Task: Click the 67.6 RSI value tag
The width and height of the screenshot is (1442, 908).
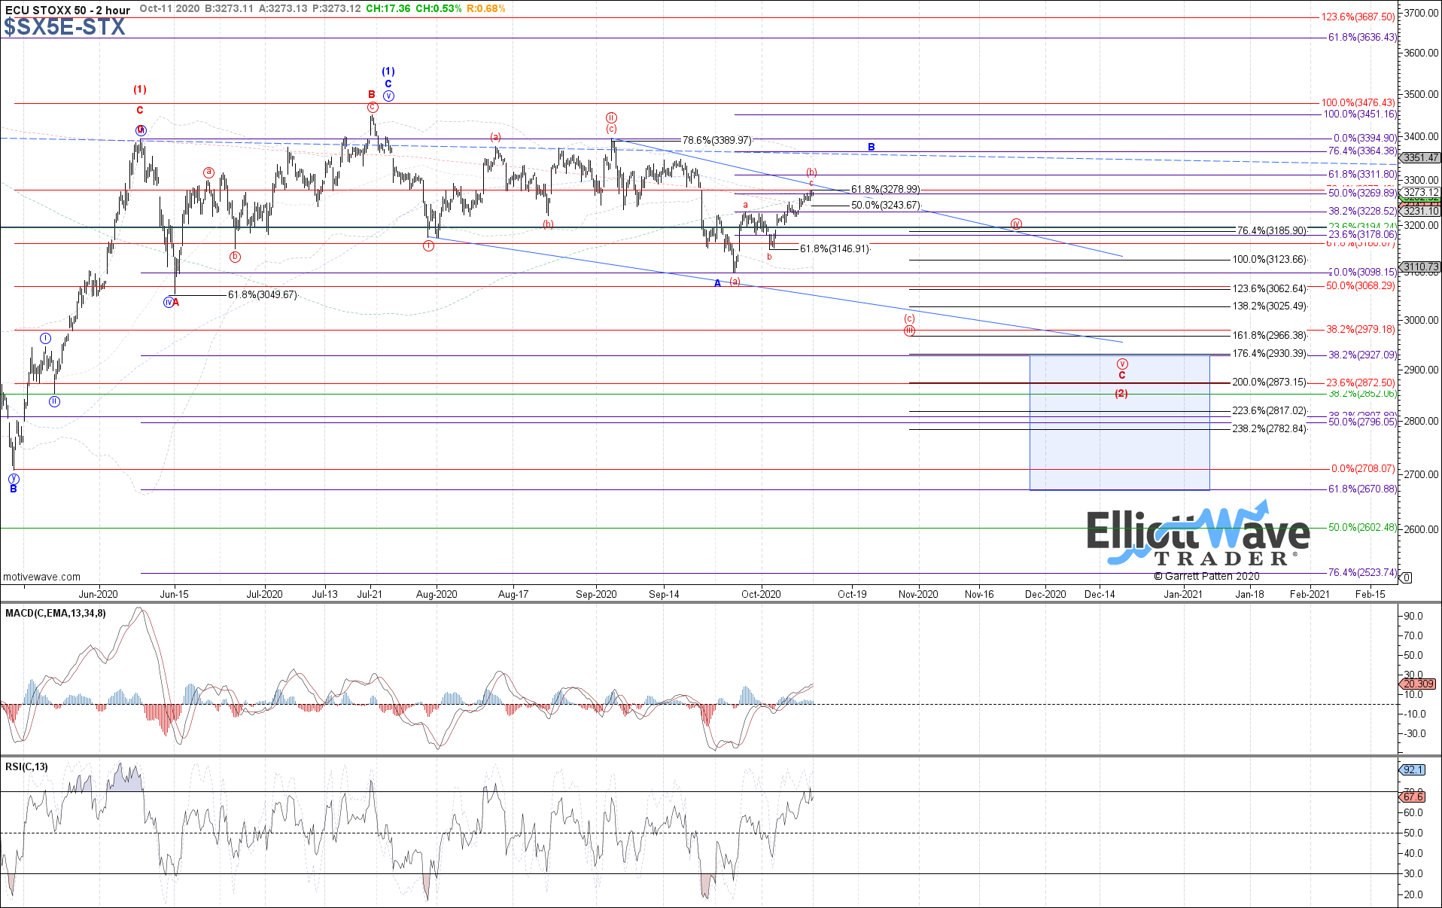Action: pos(1413,797)
